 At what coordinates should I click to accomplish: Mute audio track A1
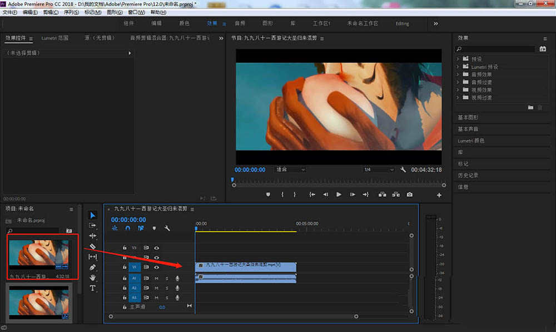pyautogui.click(x=157, y=278)
